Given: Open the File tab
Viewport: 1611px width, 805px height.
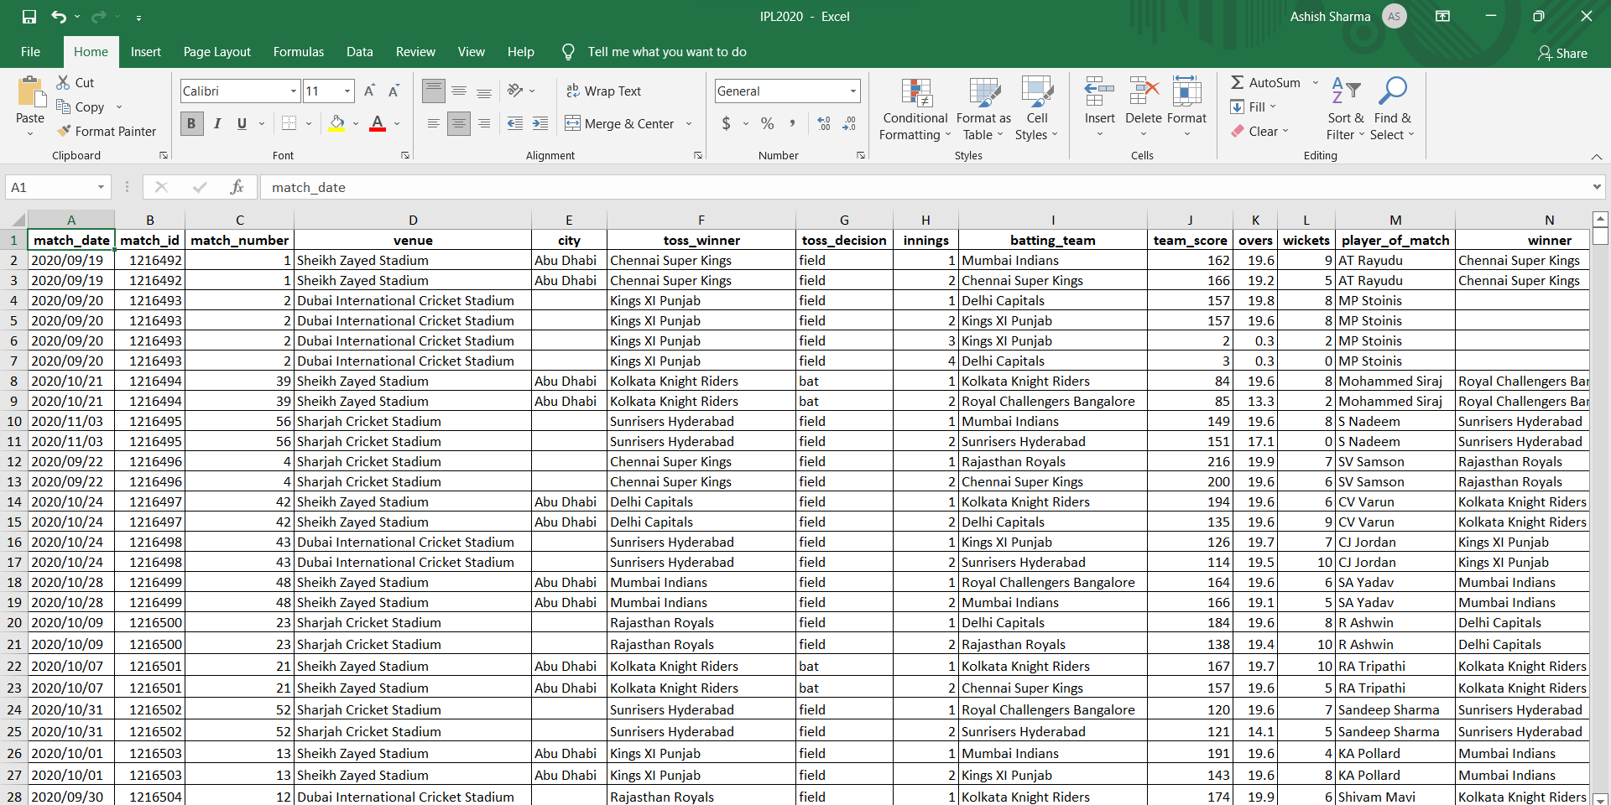Looking at the screenshot, I should point(30,52).
